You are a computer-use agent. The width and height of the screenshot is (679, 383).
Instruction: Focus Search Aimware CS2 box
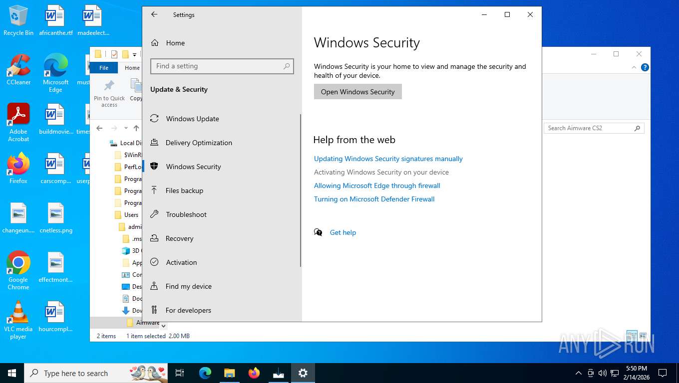(x=594, y=128)
